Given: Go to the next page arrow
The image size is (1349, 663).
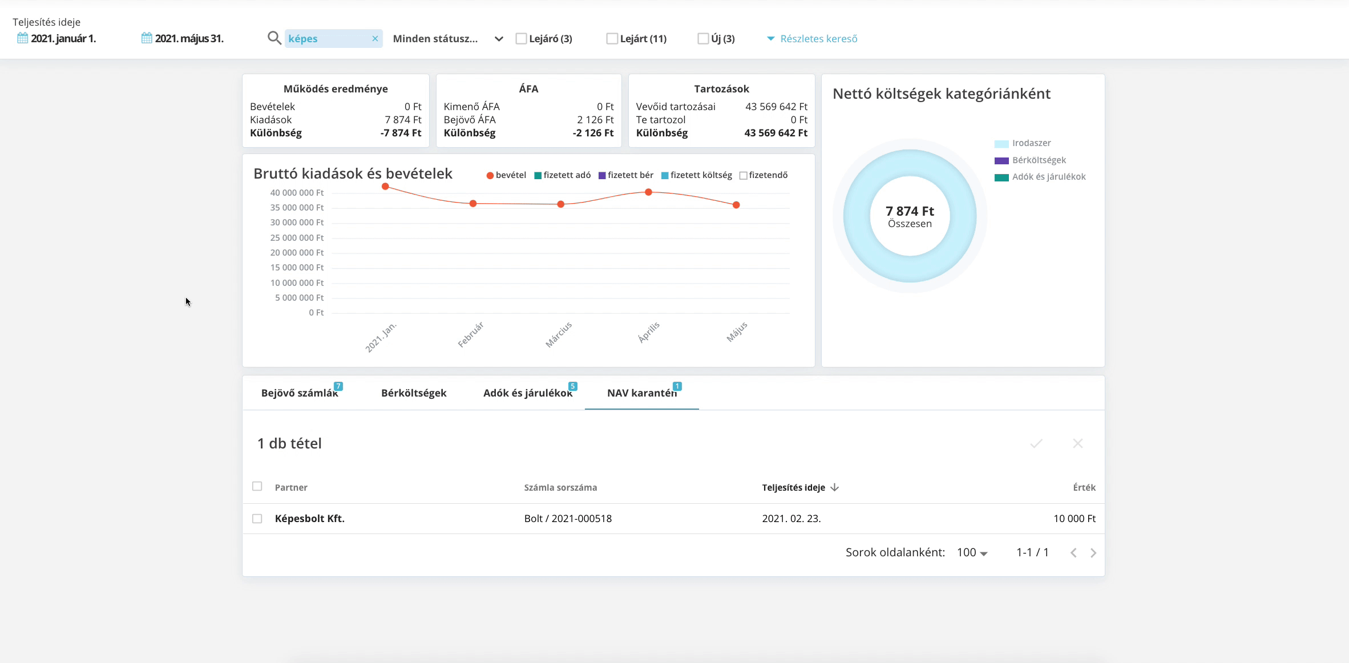Looking at the screenshot, I should click(1093, 553).
